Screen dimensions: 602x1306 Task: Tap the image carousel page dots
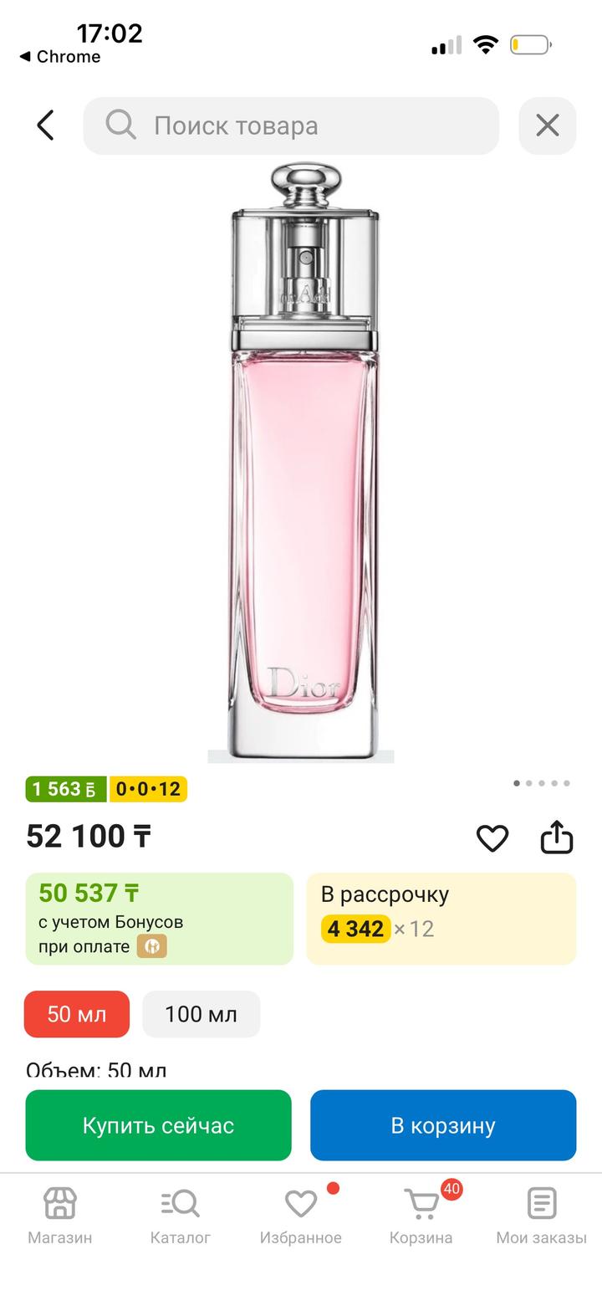pyautogui.click(x=541, y=783)
